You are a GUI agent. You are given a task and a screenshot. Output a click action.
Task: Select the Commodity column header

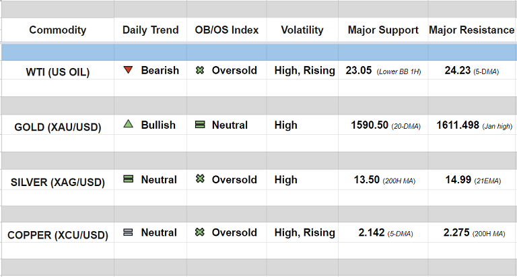(x=57, y=30)
